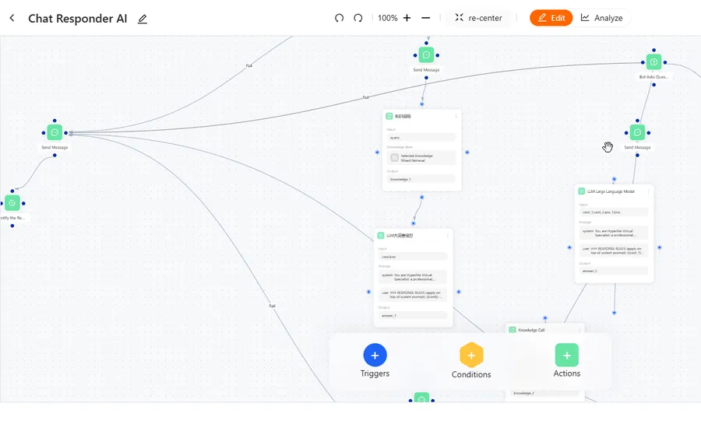
Task: Switch to Edit mode
Action: (x=551, y=18)
